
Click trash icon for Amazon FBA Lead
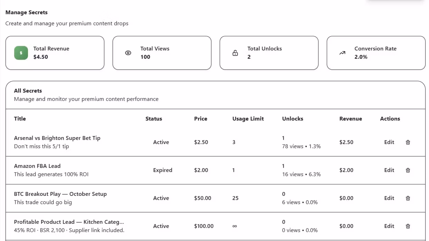click(x=408, y=170)
